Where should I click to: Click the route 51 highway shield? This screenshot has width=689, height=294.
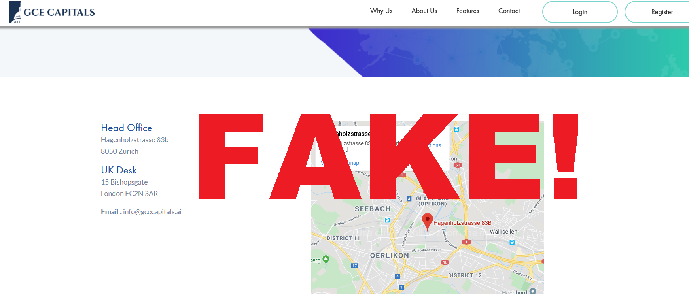[x=458, y=165]
